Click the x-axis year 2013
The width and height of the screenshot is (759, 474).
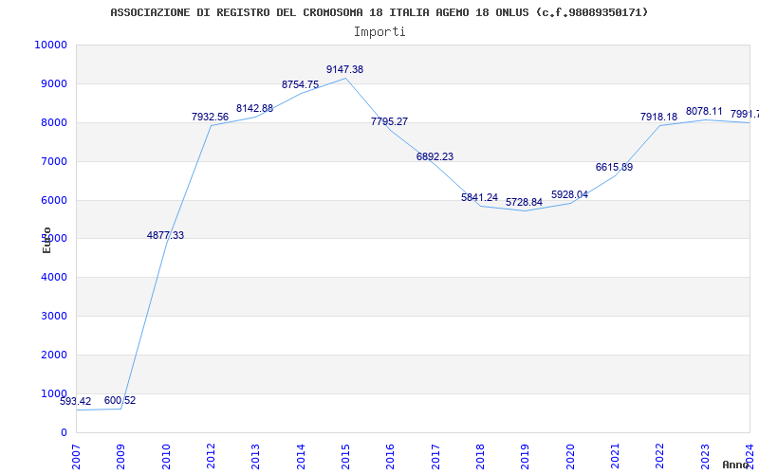(x=255, y=457)
